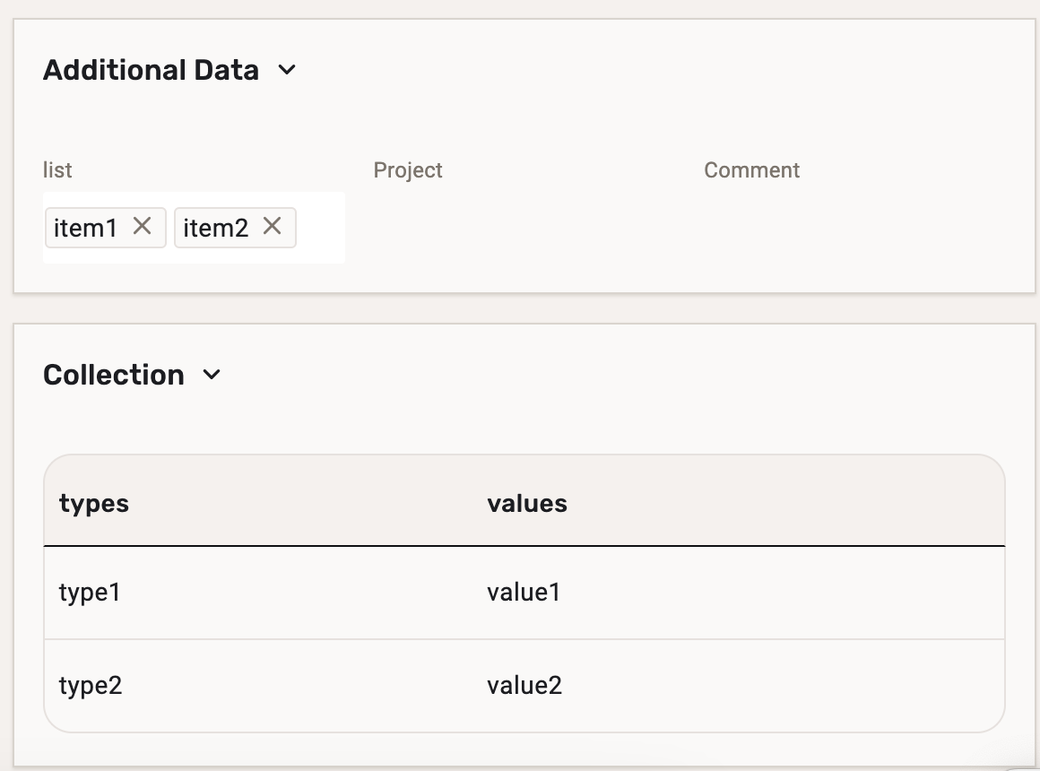1040x771 pixels.
Task: Select the item2 tag chip
Action: (215, 229)
